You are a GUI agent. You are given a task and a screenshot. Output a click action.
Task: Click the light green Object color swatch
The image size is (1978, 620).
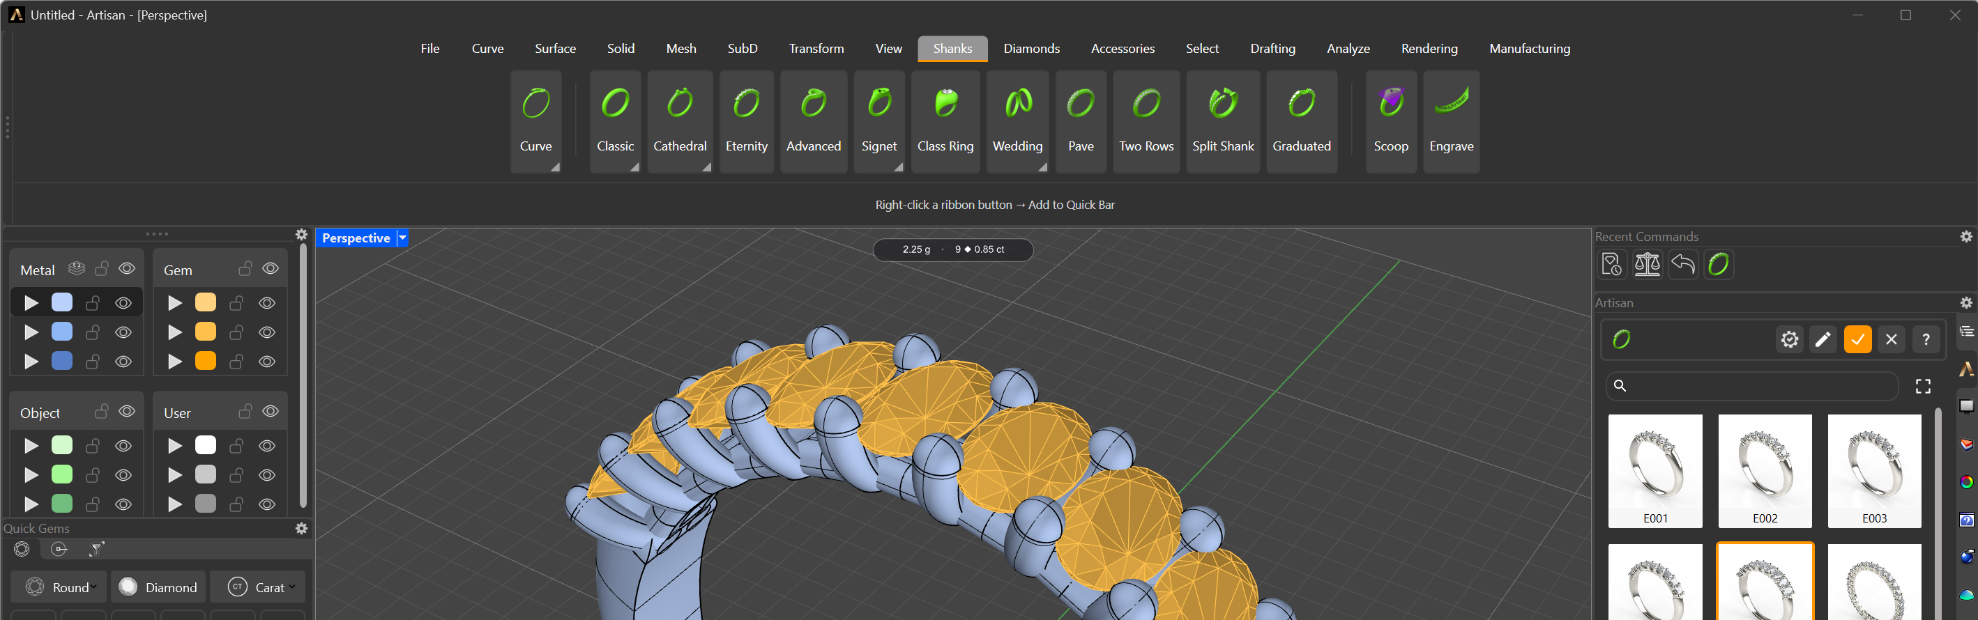(62, 445)
